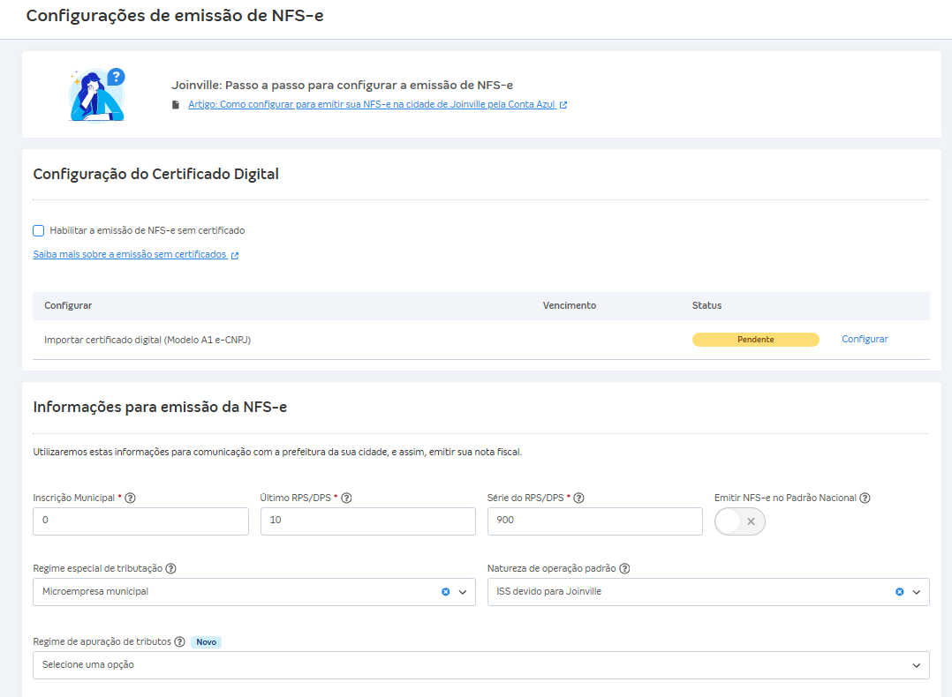This screenshot has width=952, height=697.
Task: Click Configurar link for digital certificate
Action: 865,339
